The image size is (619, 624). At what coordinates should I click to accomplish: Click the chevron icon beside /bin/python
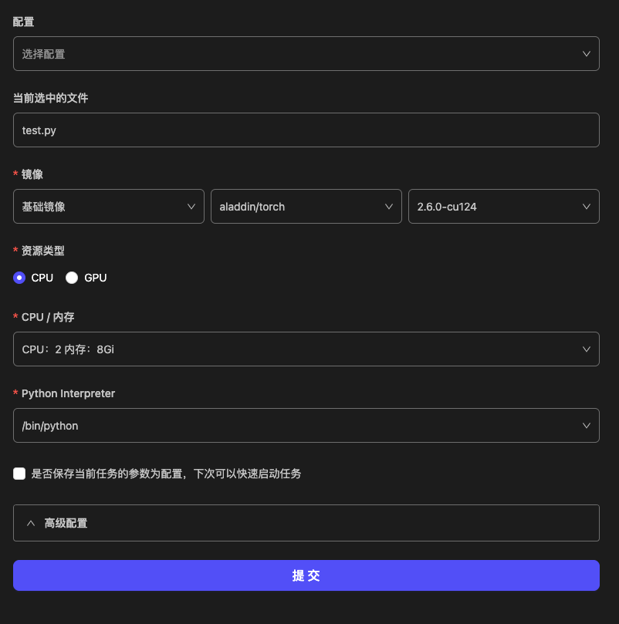pyautogui.click(x=587, y=425)
